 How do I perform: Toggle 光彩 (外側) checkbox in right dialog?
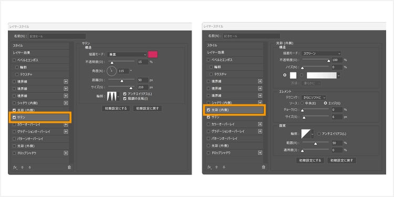coord(209,146)
